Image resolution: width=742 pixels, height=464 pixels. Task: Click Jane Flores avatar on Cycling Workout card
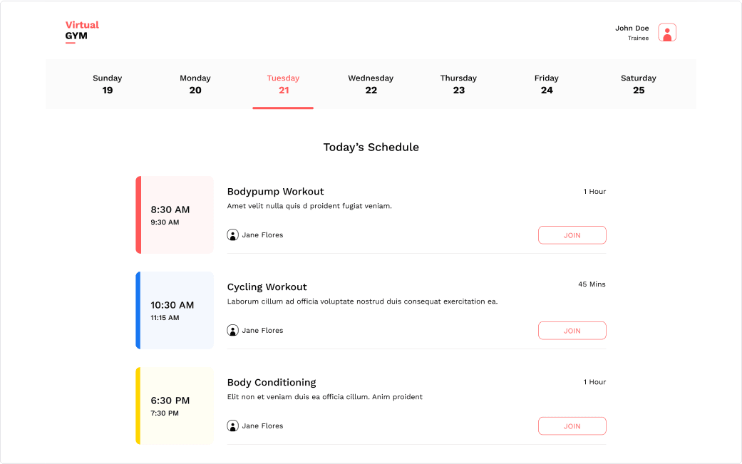coord(232,330)
